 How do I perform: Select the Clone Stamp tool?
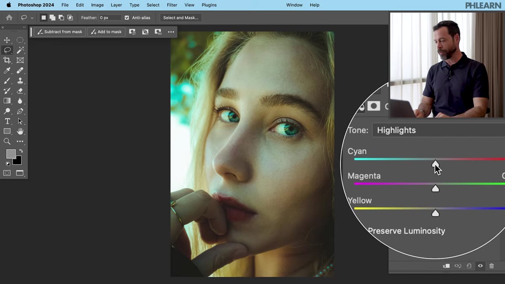(20, 81)
